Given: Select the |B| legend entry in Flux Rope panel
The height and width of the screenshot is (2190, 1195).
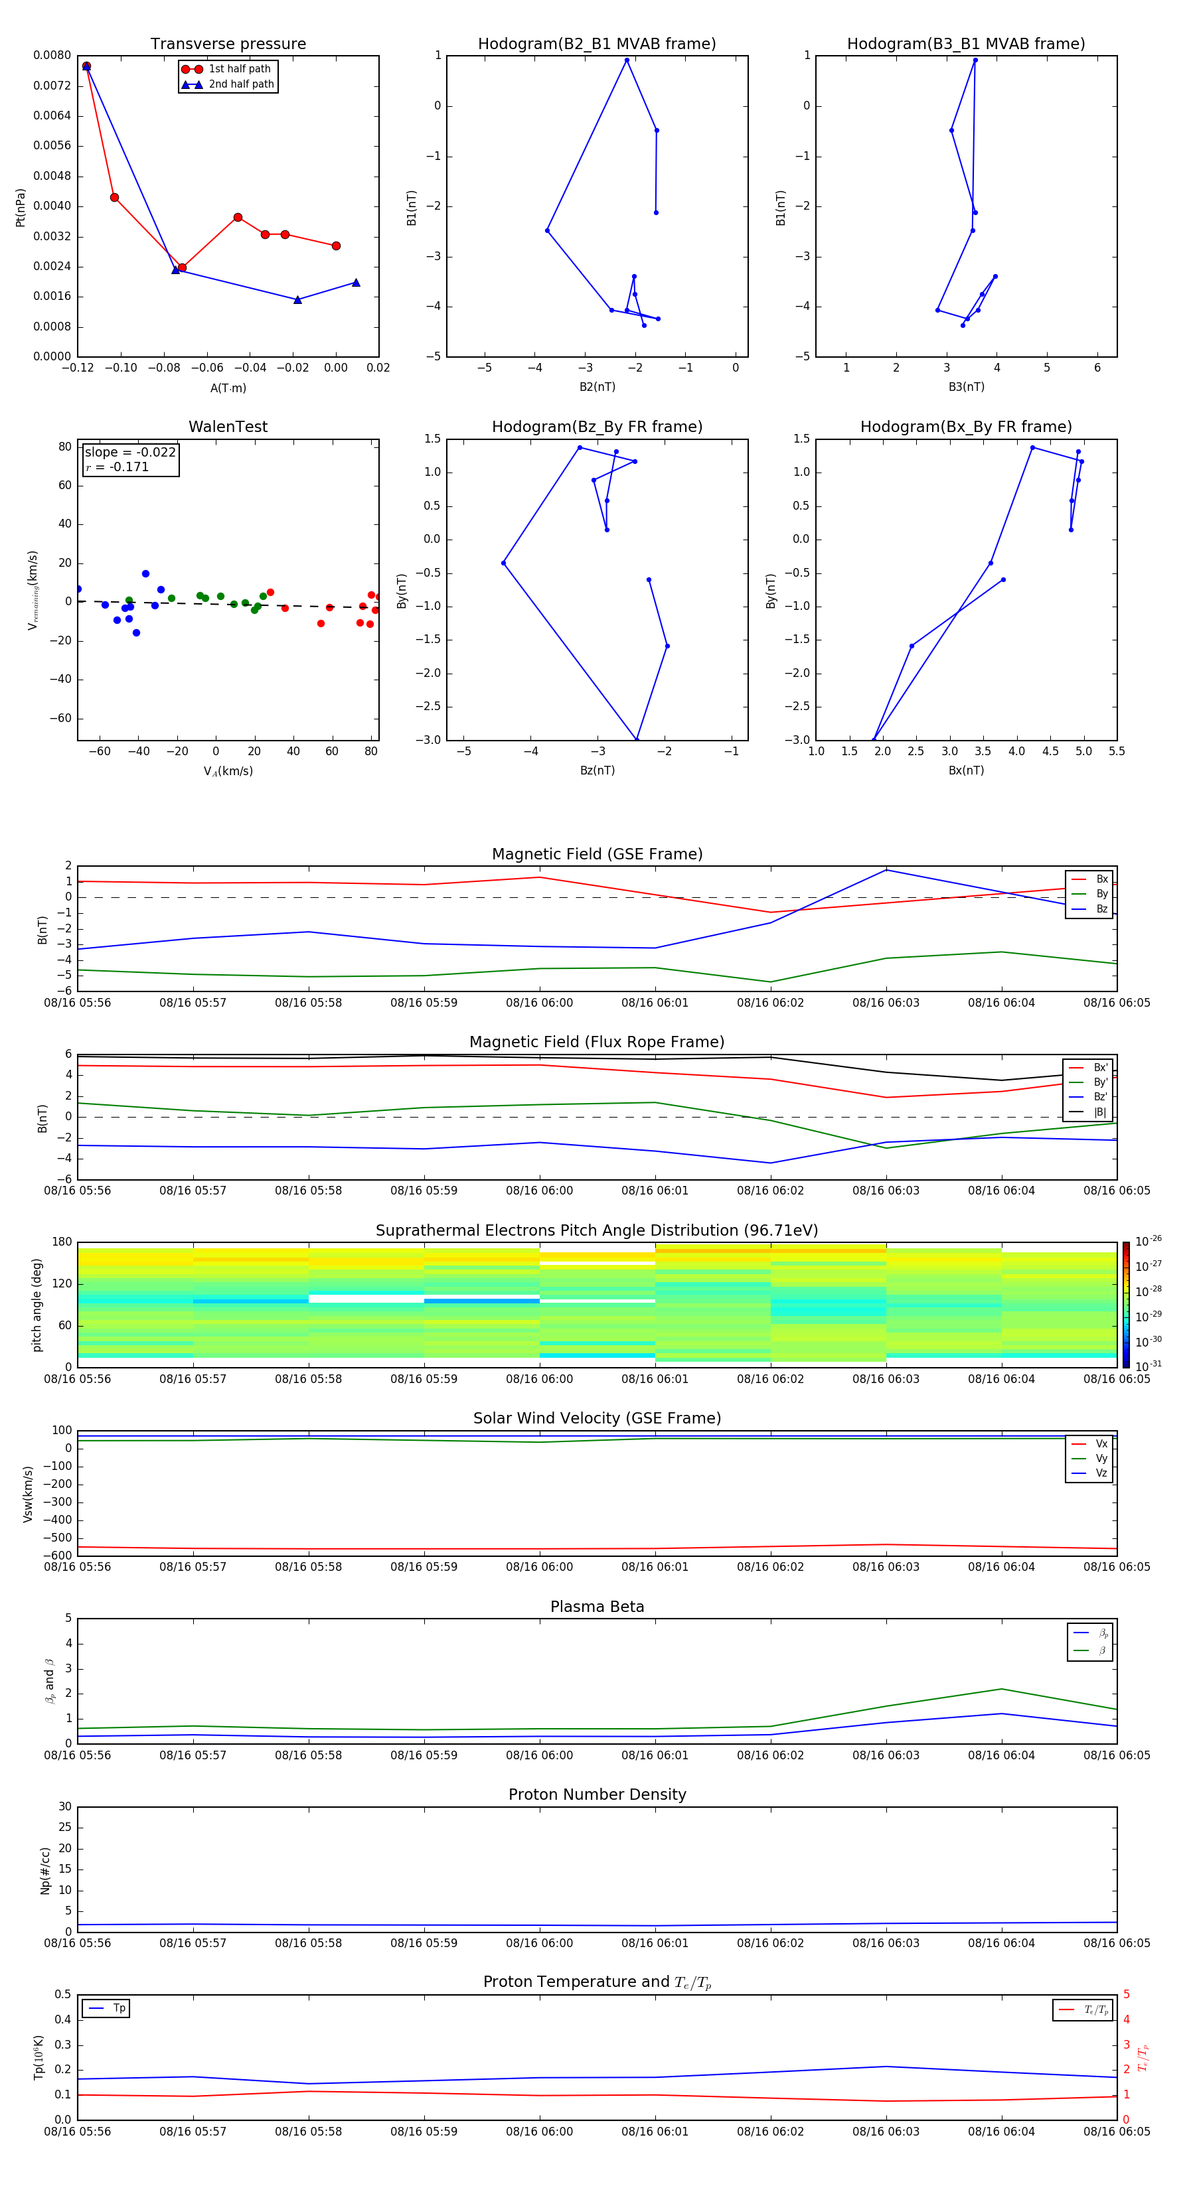Looking at the screenshot, I should tap(1088, 1112).
